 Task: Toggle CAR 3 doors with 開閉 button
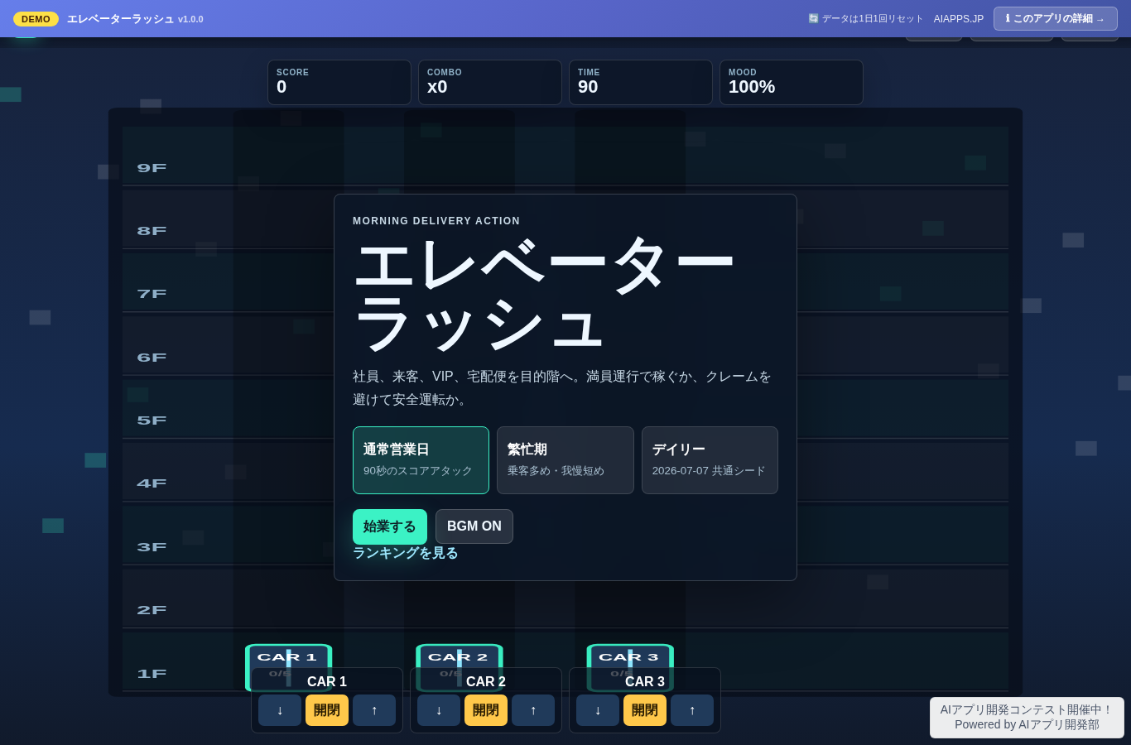pyautogui.click(x=645, y=710)
